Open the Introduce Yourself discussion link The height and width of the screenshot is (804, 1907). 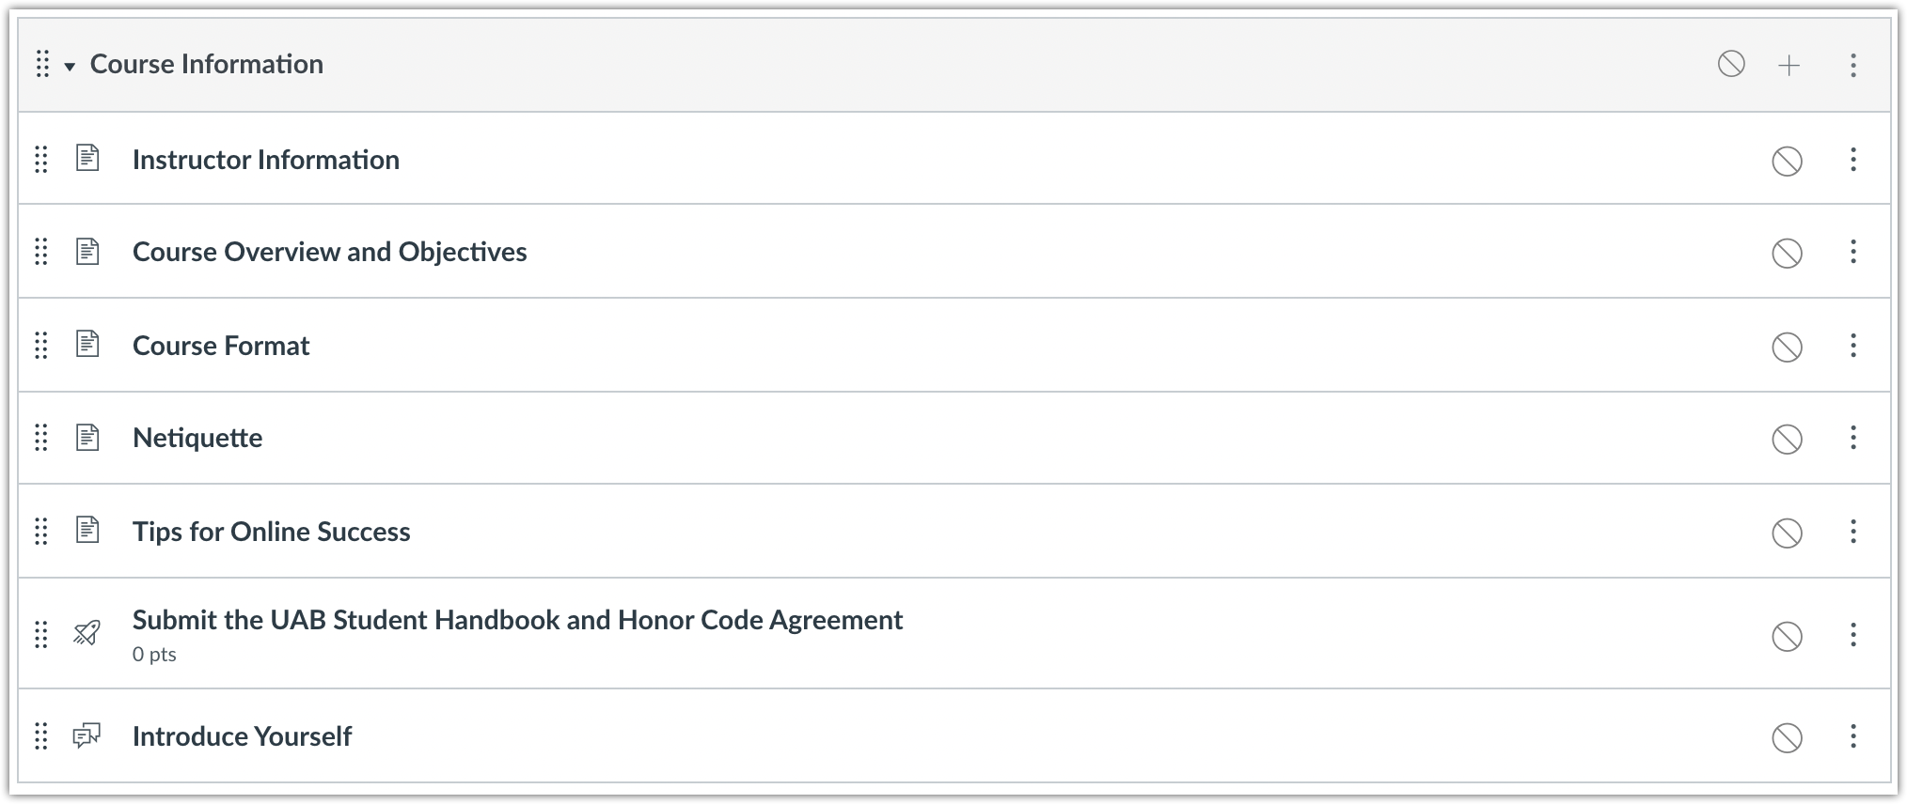[x=242, y=736]
